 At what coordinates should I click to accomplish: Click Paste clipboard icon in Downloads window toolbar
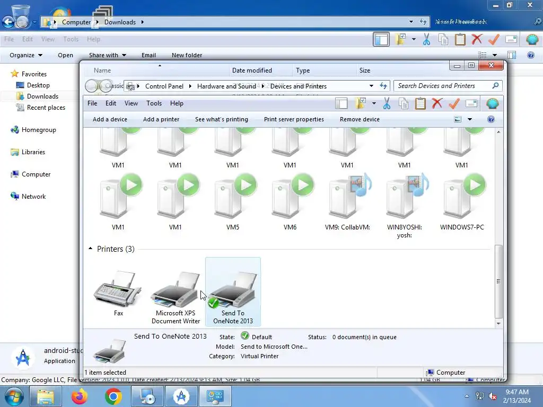coord(460,39)
